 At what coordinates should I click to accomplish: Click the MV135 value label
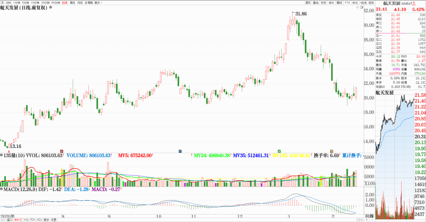tap(291, 155)
